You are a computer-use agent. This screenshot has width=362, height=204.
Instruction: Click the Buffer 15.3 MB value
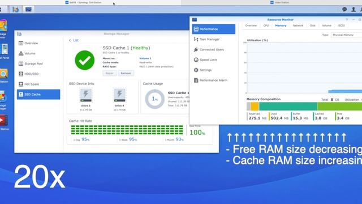click(x=300, y=118)
